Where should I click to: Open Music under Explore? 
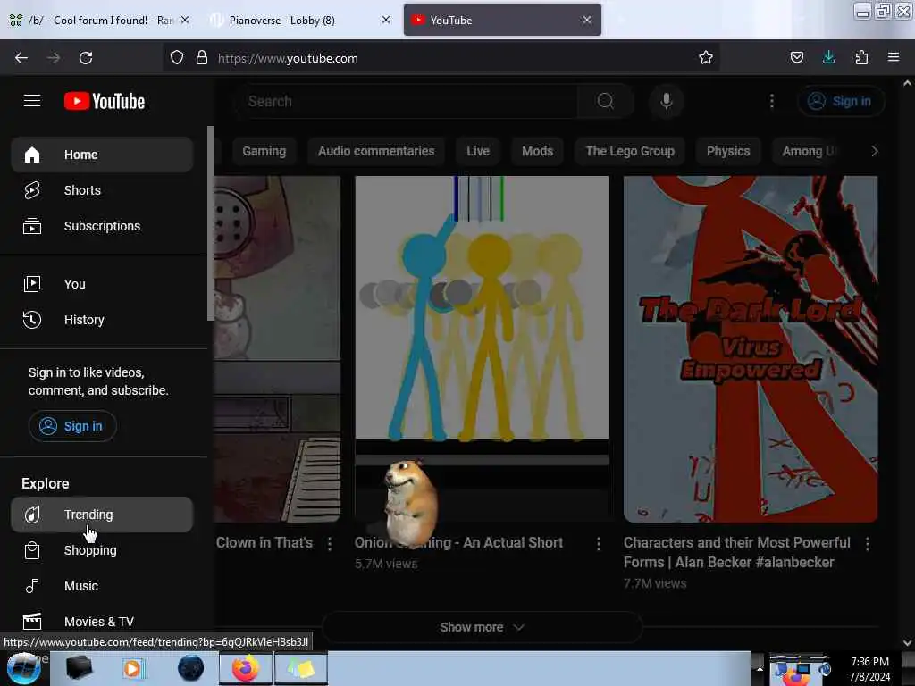[102, 586]
